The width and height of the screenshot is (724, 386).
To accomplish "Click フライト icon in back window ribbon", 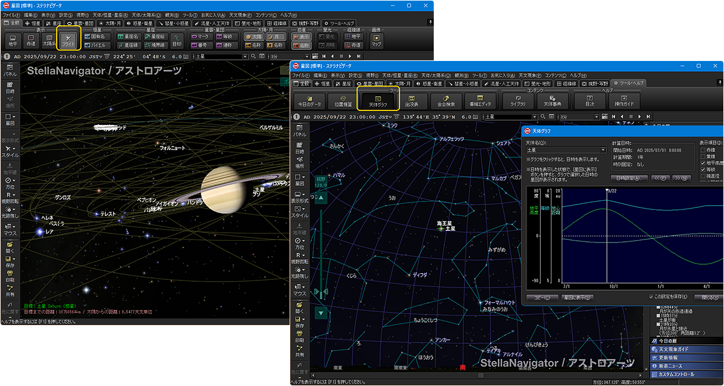I will tap(68, 40).
